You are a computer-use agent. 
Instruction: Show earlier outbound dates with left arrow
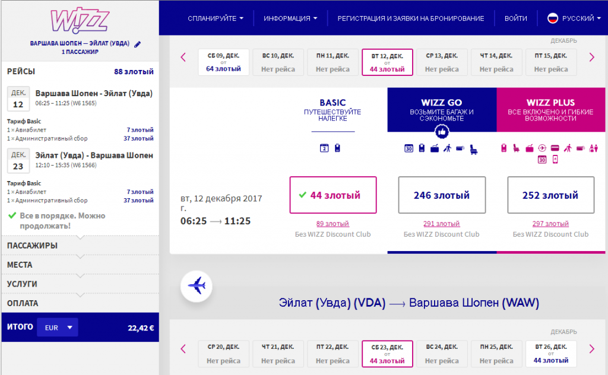tap(183, 58)
